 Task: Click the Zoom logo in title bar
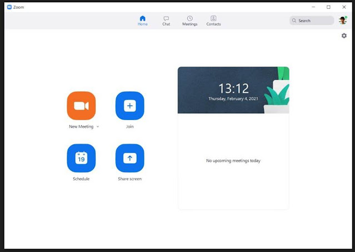pyautogui.click(x=9, y=7)
